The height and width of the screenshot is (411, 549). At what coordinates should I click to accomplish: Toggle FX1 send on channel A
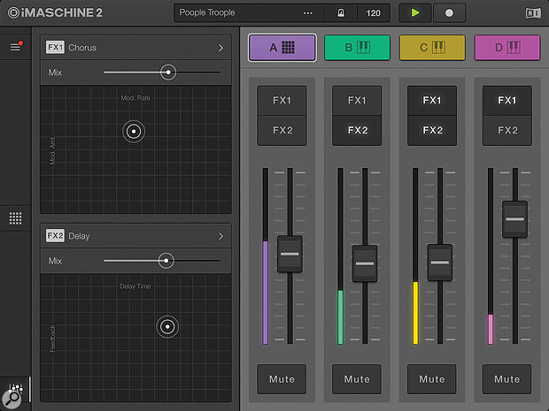282,101
